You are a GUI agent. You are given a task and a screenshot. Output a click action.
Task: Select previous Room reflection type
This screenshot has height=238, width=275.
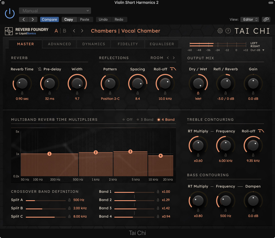[x=168, y=58]
